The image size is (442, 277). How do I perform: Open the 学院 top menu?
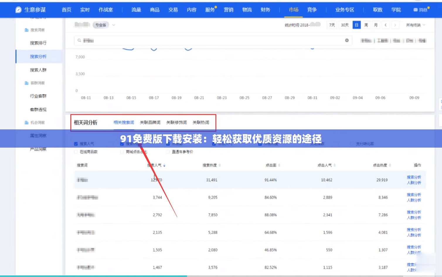pos(396,10)
